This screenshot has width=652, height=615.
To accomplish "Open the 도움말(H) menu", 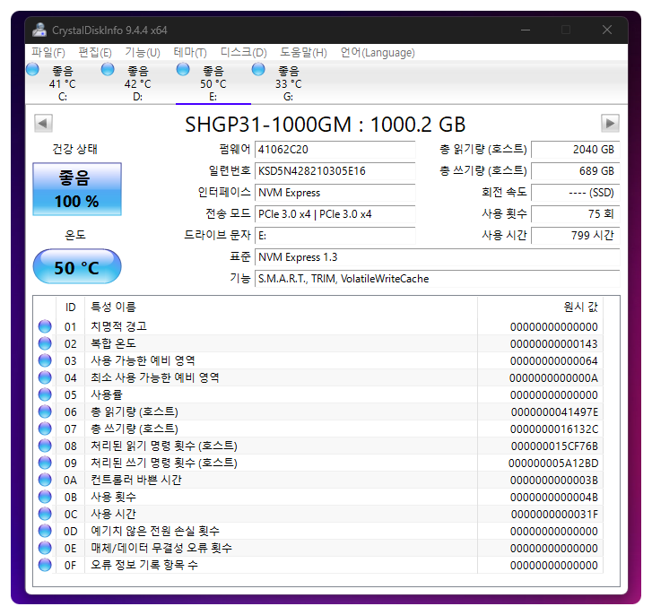I will tap(303, 52).
